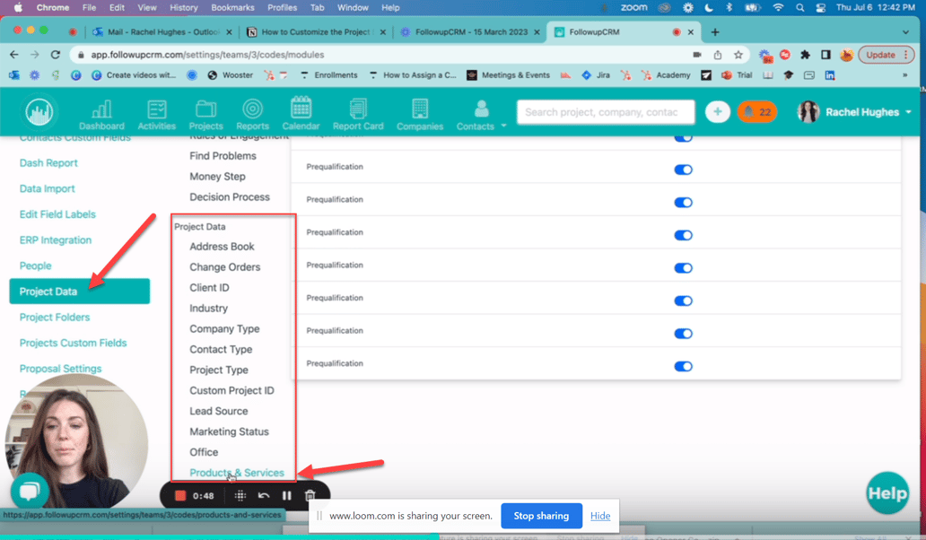926x540 pixels.
Task: Click the Companies navigation icon
Action: click(x=420, y=112)
